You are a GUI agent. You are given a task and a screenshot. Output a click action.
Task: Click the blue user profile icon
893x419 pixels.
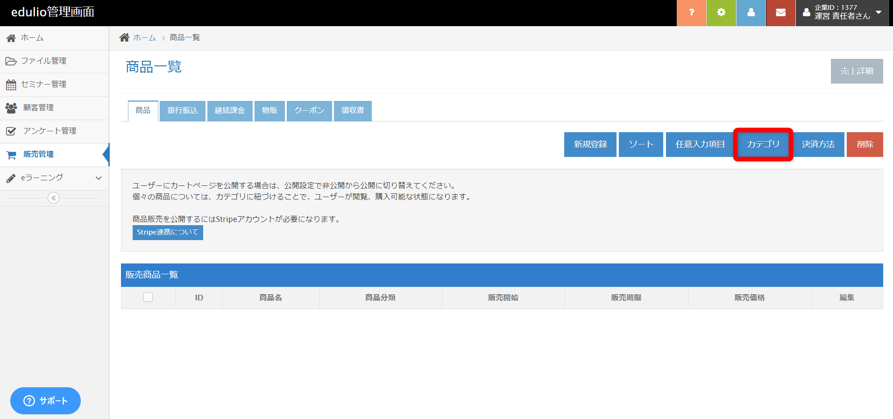(x=751, y=13)
